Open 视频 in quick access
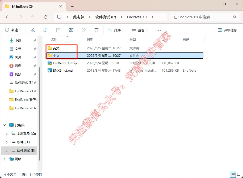Image resolution: width=243 pixels, height=178 pixels. [x=18, y=74]
